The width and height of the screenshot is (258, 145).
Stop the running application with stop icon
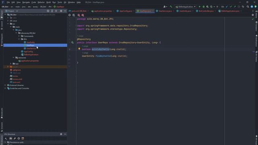coord(217,7)
